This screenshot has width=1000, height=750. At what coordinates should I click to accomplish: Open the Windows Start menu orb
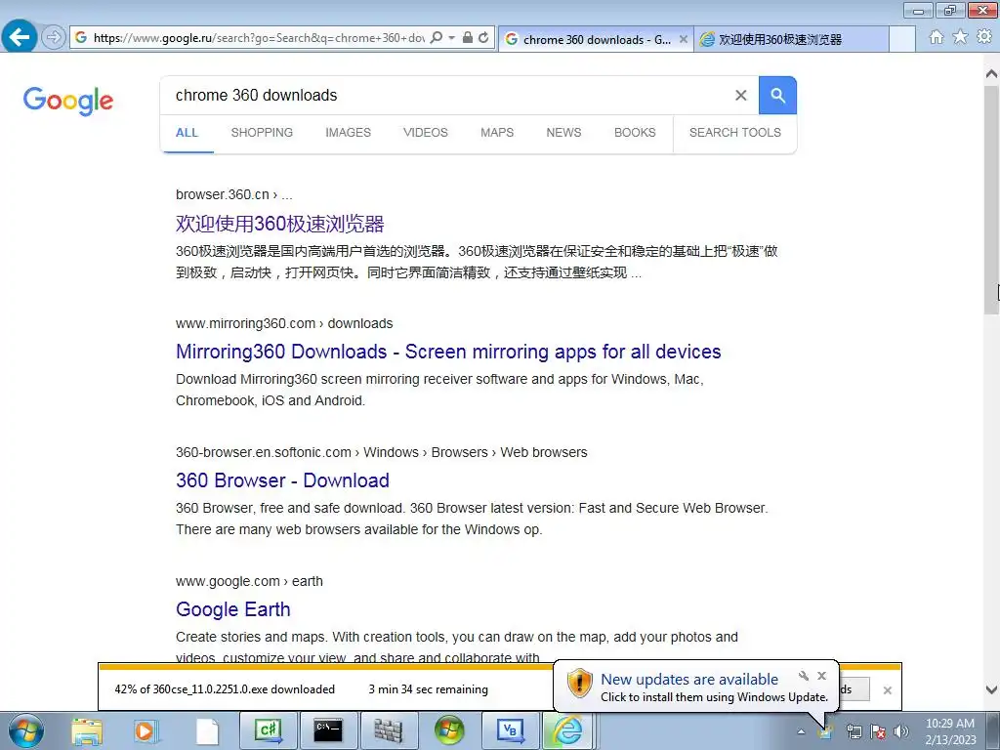tap(26, 730)
